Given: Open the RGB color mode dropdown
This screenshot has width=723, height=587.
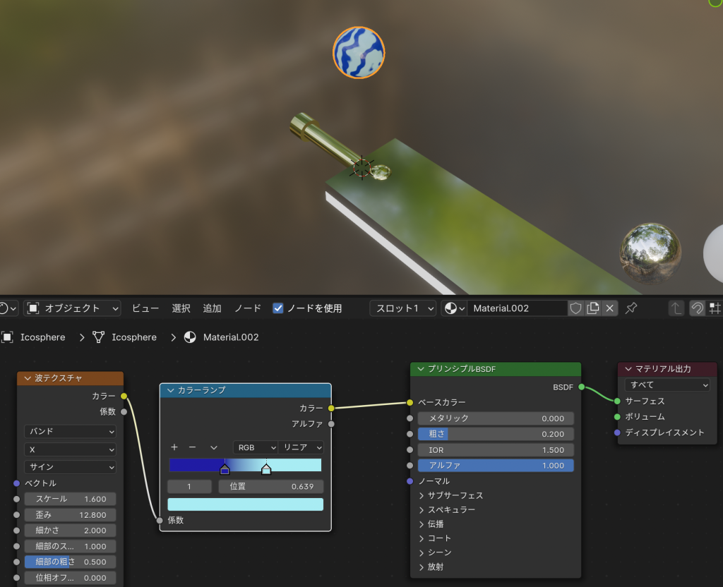Looking at the screenshot, I should [x=255, y=447].
